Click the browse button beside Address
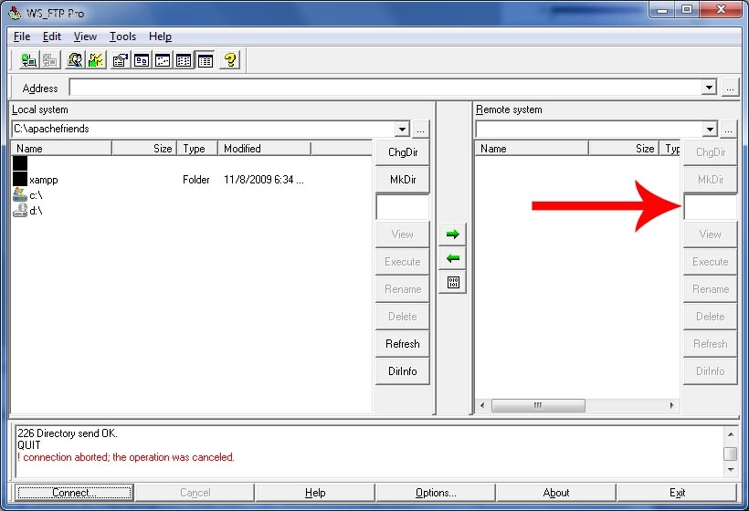This screenshot has height=511, width=749. (x=730, y=88)
